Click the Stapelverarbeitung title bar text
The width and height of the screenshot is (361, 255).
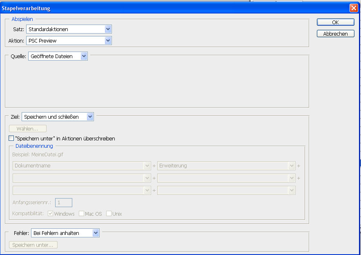click(x=26, y=8)
